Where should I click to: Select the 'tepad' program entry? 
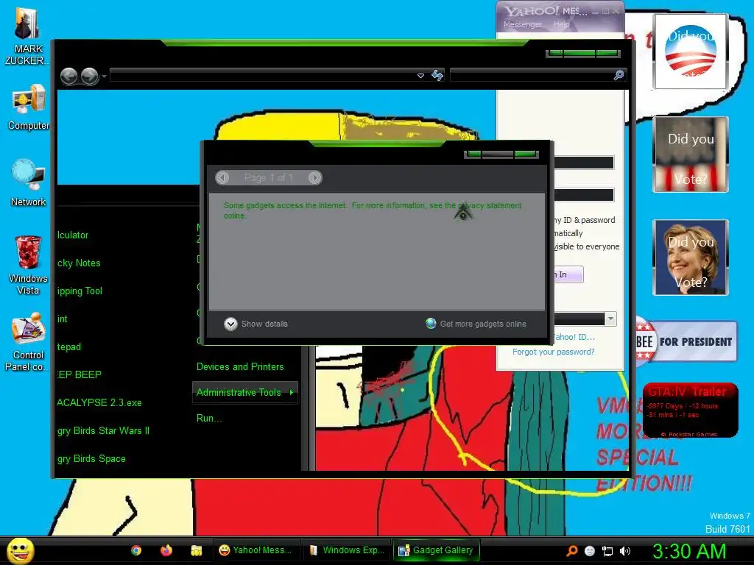tap(69, 347)
